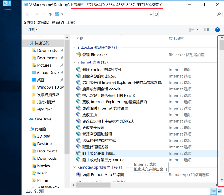The image size is (224, 195).
Task: Go up one folder level
Action: [50, 14]
